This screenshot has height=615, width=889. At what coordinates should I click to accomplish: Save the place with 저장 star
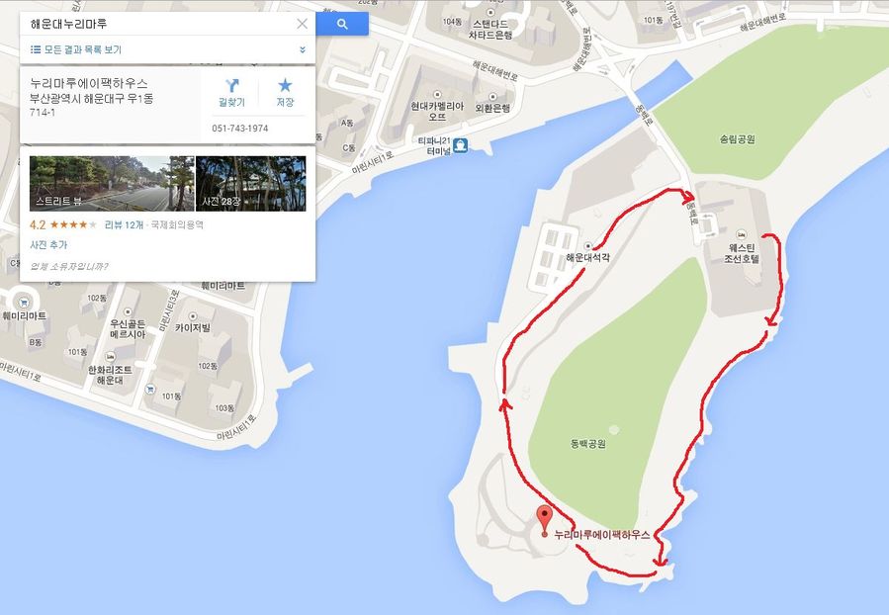285,86
